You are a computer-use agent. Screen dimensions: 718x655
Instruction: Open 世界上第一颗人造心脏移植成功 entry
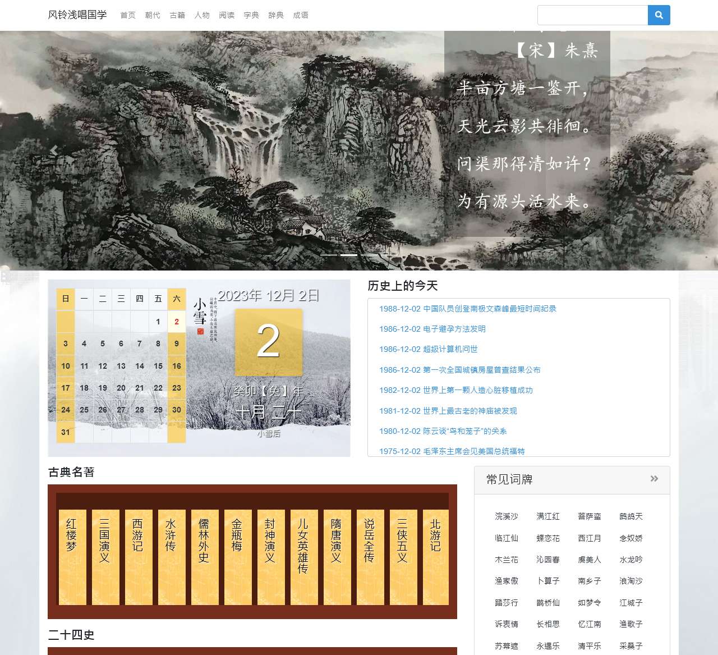click(456, 390)
